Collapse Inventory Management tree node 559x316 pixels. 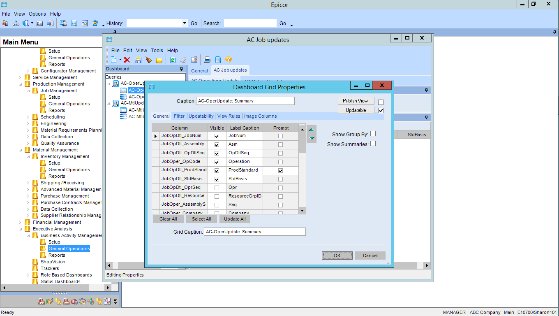28,156
